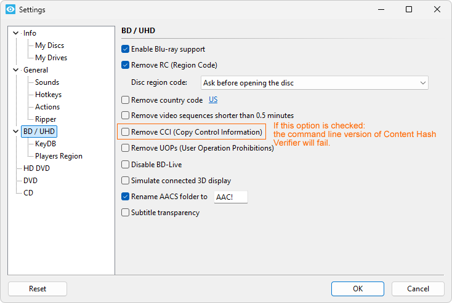Check Disable BD-Live option
Screen dimensions: 452x303
126,165
